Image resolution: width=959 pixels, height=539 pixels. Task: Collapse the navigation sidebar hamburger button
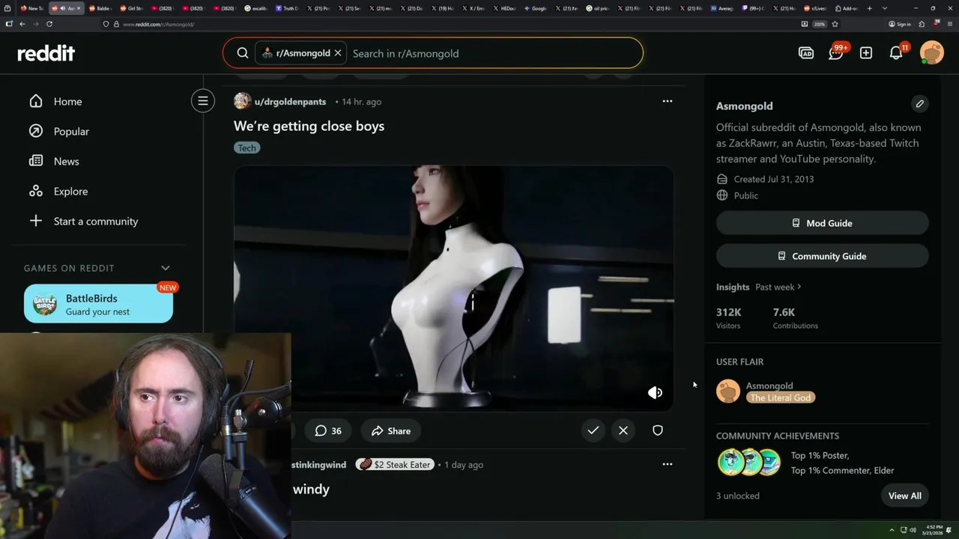pos(202,101)
